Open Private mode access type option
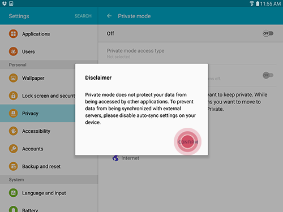The height and width of the screenshot is (212, 283). tap(191, 53)
